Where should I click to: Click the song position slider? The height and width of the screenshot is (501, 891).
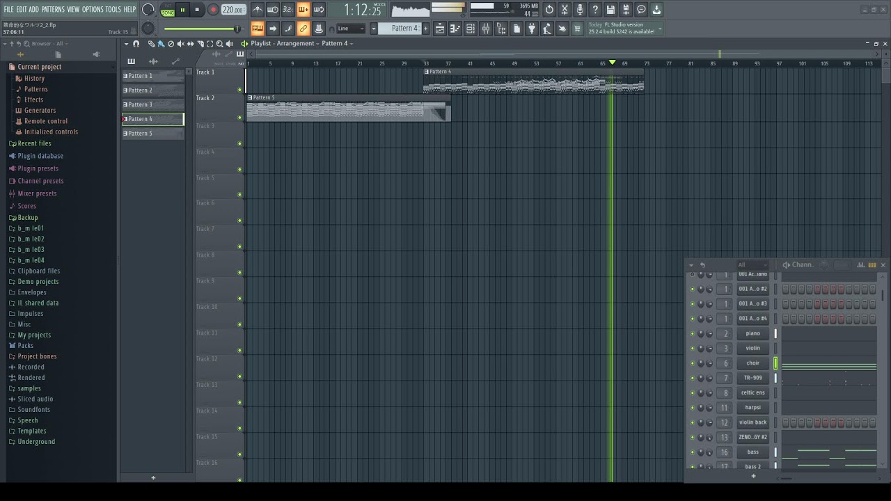coord(202,29)
